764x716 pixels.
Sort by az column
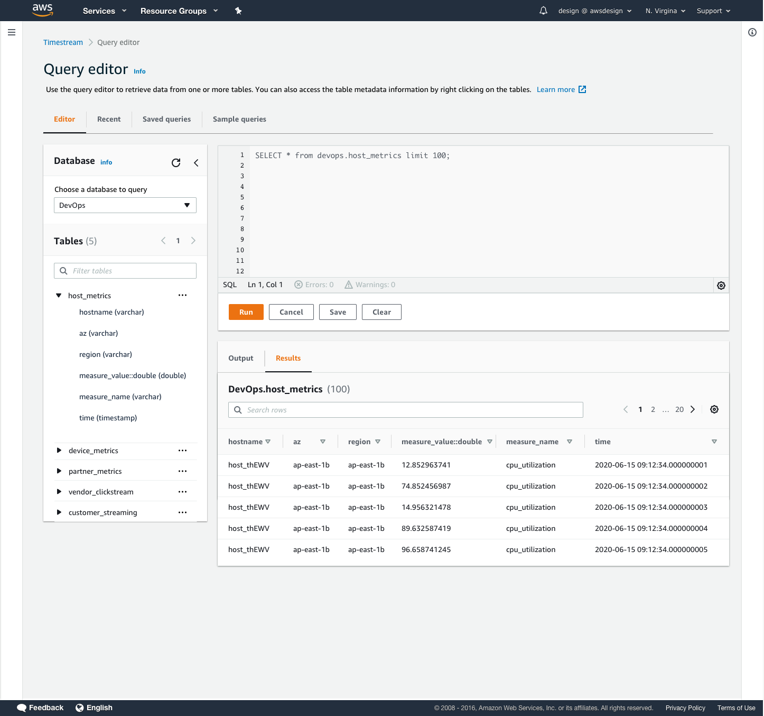(x=323, y=442)
